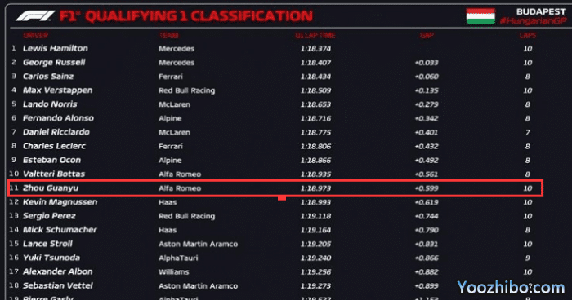Click the BUDAPEST location title
This screenshot has width=572, height=300.
click(x=541, y=11)
